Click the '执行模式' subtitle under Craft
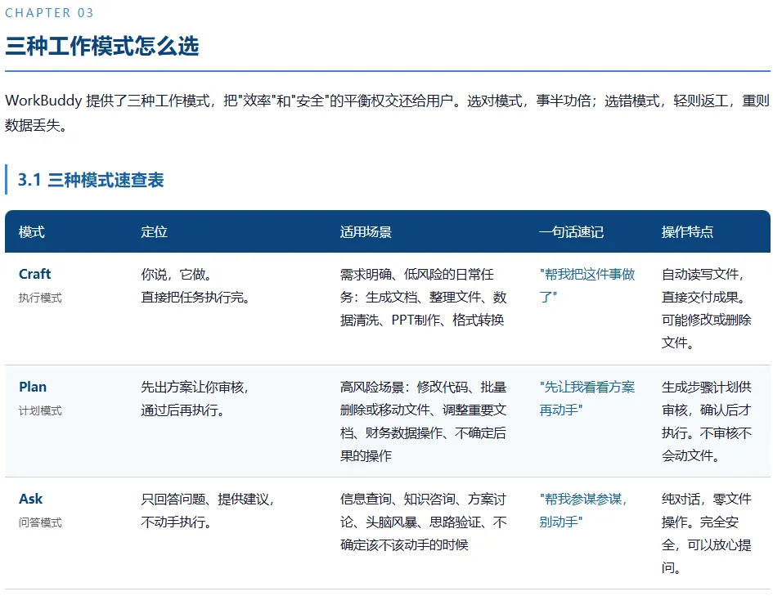Viewport: 773px width, 596px height. (x=40, y=298)
